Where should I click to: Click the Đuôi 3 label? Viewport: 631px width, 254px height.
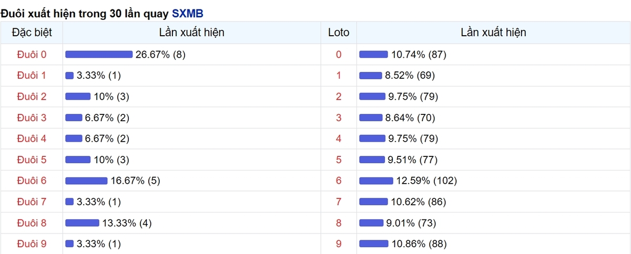(x=32, y=118)
